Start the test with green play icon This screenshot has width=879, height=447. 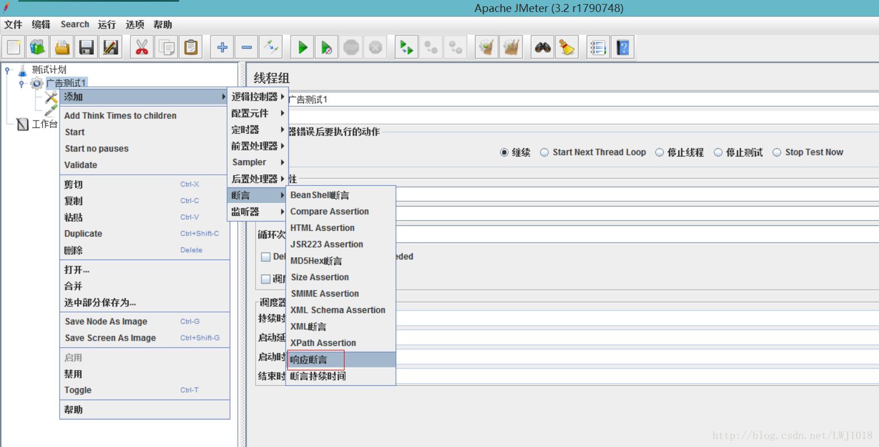point(302,47)
